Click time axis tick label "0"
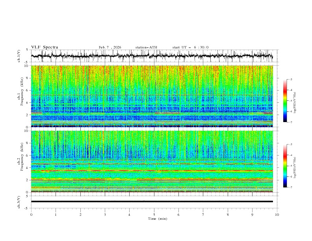 point(31,215)
